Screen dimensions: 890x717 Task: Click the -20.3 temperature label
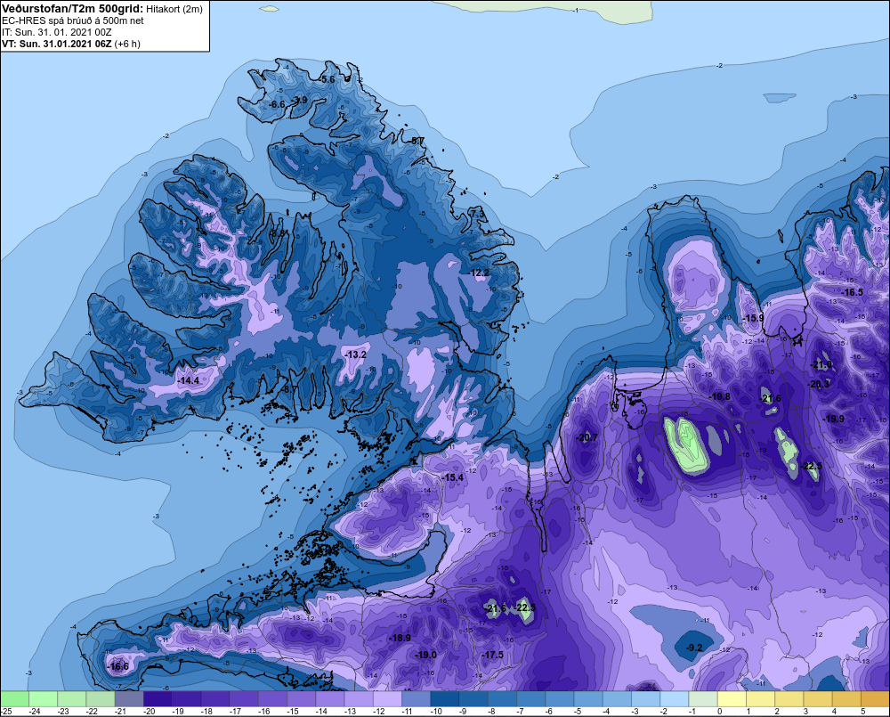click(x=819, y=384)
